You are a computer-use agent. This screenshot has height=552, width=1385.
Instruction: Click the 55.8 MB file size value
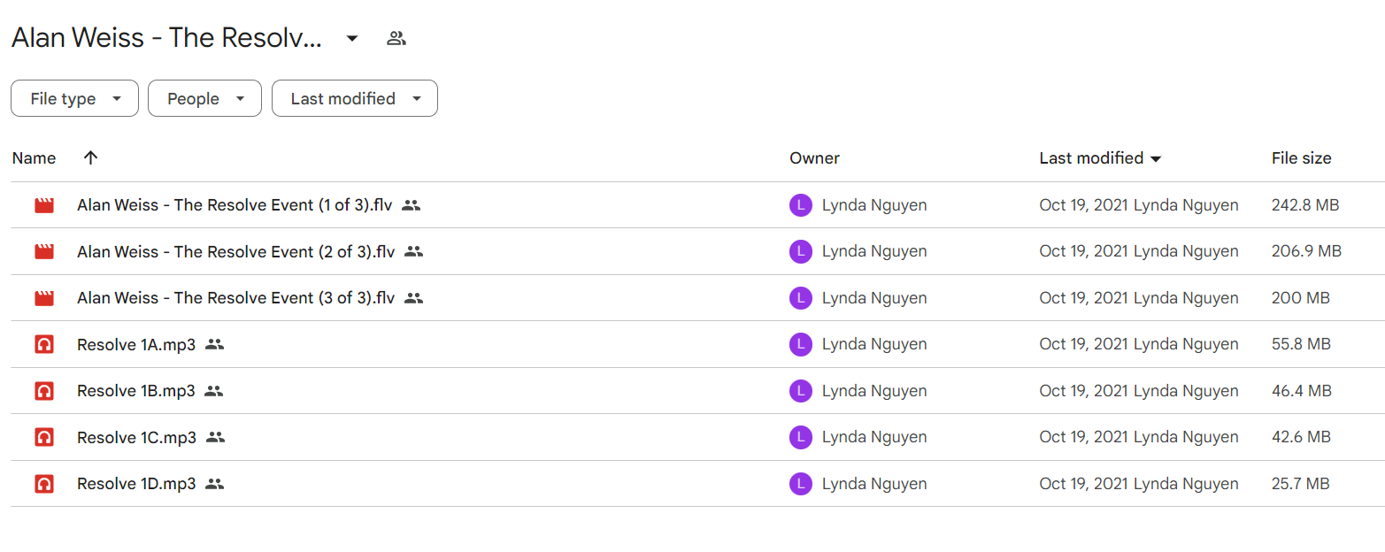pos(1301,344)
